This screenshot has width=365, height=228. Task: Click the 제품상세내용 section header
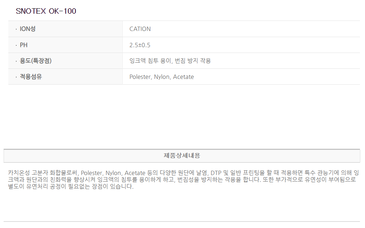coord(182,156)
